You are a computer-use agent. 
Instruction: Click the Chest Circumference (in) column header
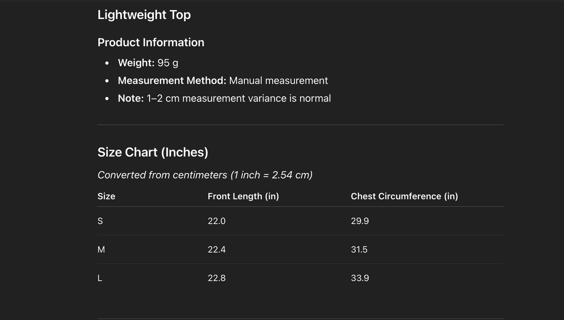tap(404, 196)
